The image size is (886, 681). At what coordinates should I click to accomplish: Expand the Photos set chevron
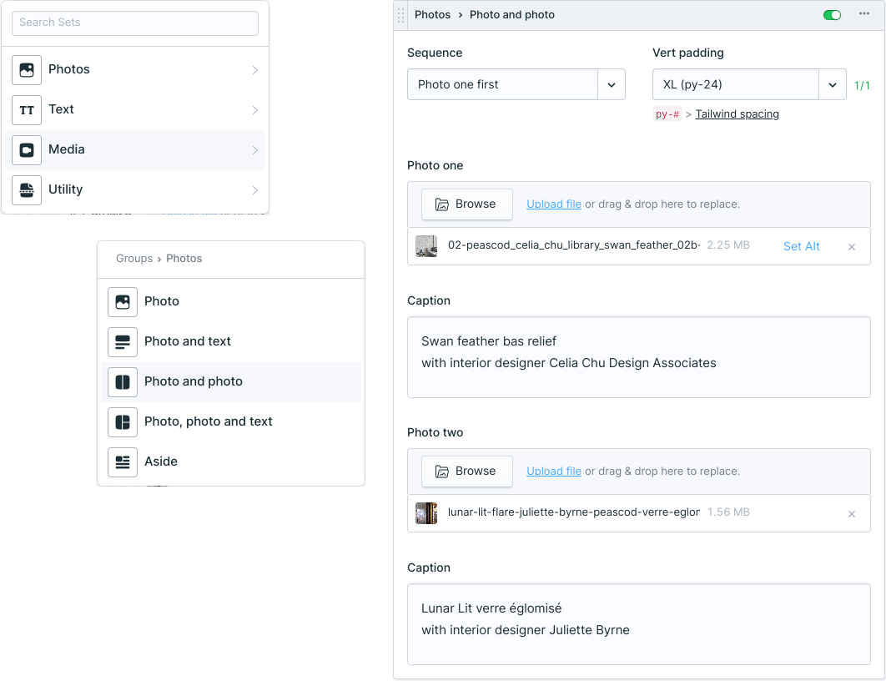(254, 70)
